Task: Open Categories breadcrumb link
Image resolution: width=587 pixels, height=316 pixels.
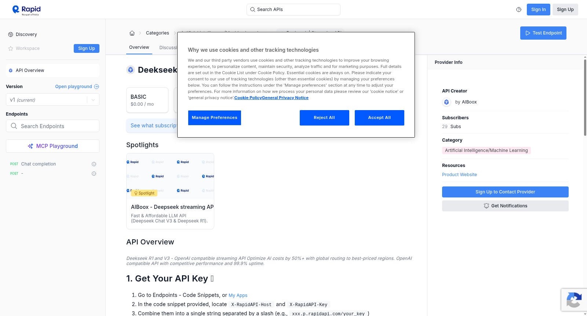Action: (x=157, y=33)
